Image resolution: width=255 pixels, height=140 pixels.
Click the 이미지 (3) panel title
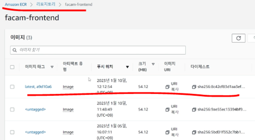tap(21, 37)
